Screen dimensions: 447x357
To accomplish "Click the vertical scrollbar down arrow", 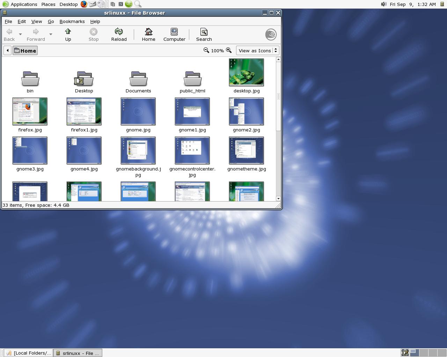I will click(x=278, y=198).
